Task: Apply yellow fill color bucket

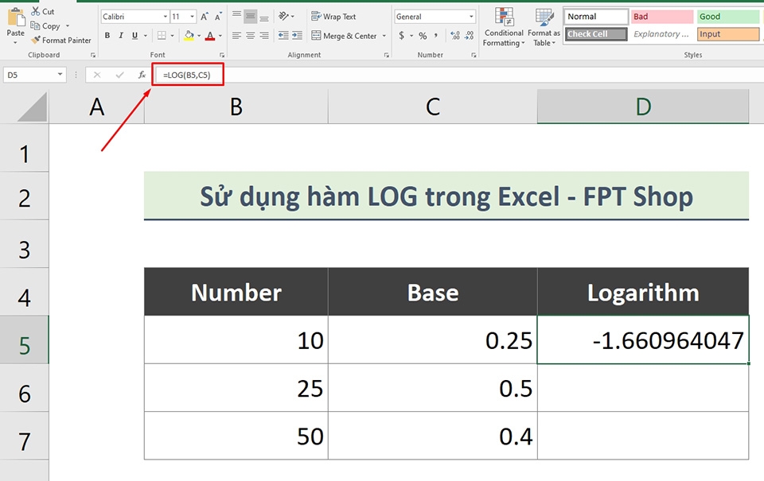Action: pos(189,36)
